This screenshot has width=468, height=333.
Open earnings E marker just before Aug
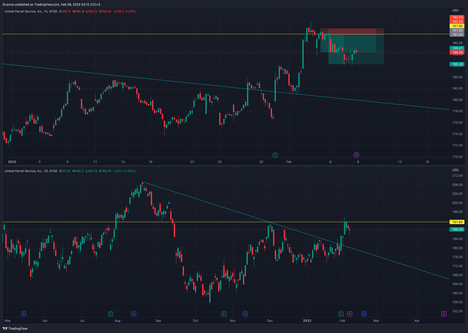[x=110, y=314]
